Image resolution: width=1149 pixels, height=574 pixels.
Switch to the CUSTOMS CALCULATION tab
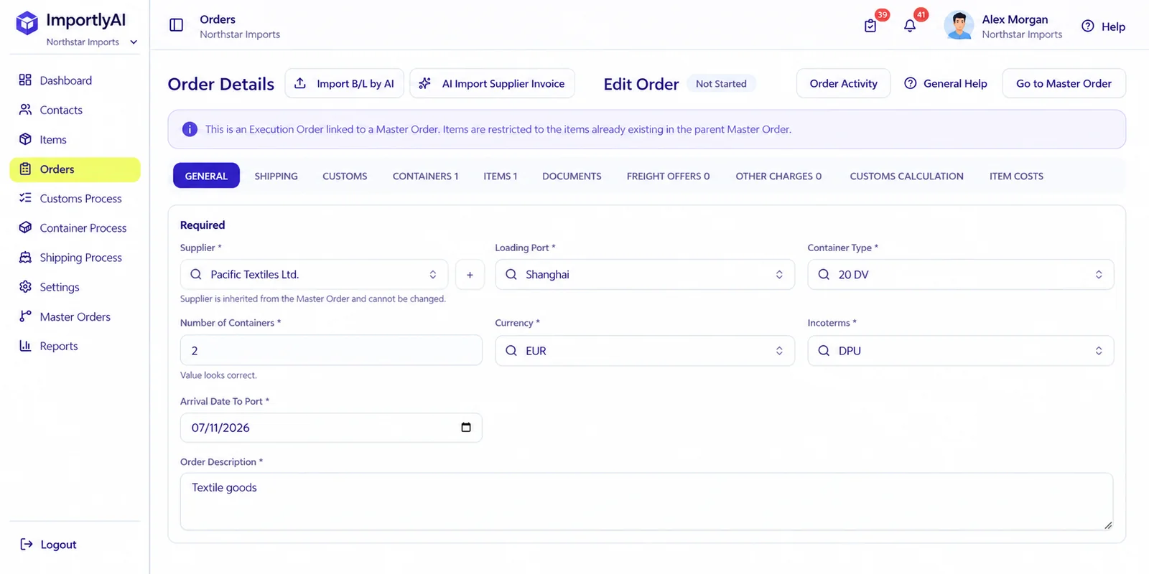coord(906,176)
